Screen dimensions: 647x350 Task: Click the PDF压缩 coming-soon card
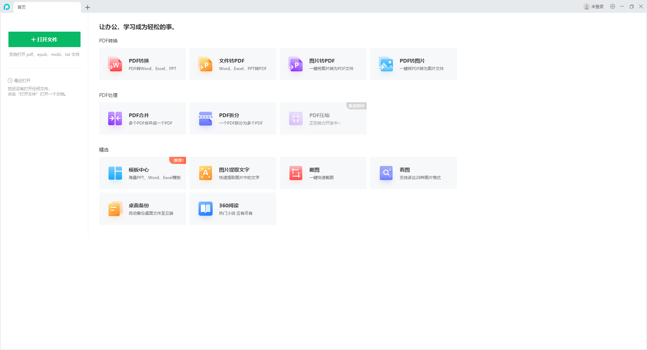[323, 118]
